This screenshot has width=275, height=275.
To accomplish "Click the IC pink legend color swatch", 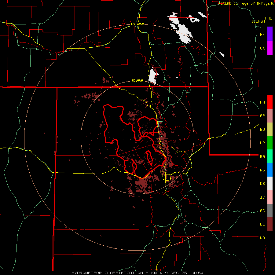I will point(270,197).
